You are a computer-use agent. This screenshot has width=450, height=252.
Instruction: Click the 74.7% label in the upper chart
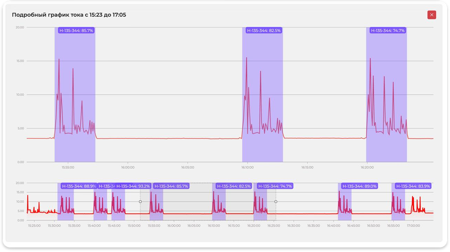[387, 31]
